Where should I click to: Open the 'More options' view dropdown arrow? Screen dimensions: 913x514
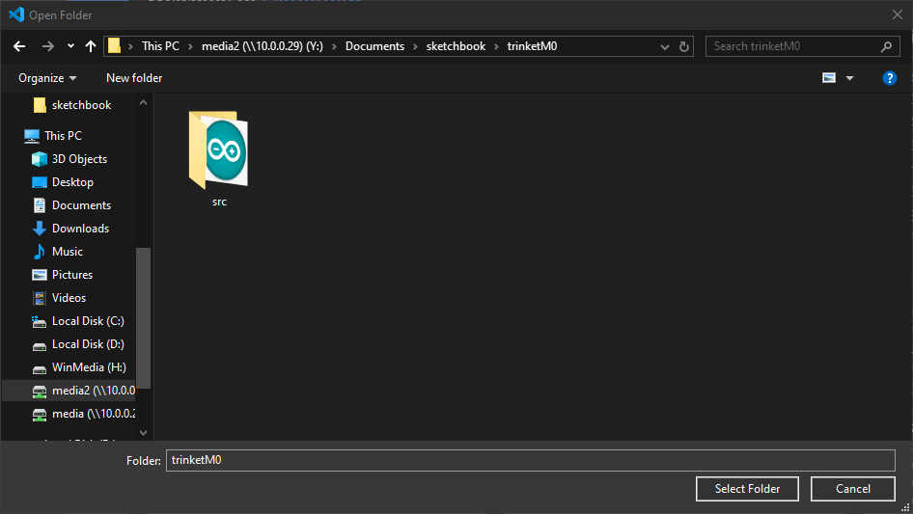849,78
